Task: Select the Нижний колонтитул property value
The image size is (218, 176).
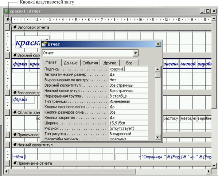Action: pyautogui.click(x=129, y=91)
